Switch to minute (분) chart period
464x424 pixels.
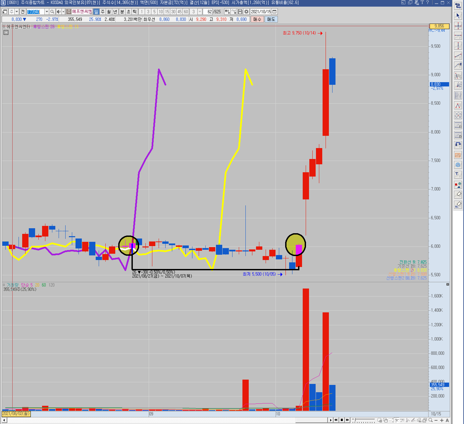click(x=122, y=12)
